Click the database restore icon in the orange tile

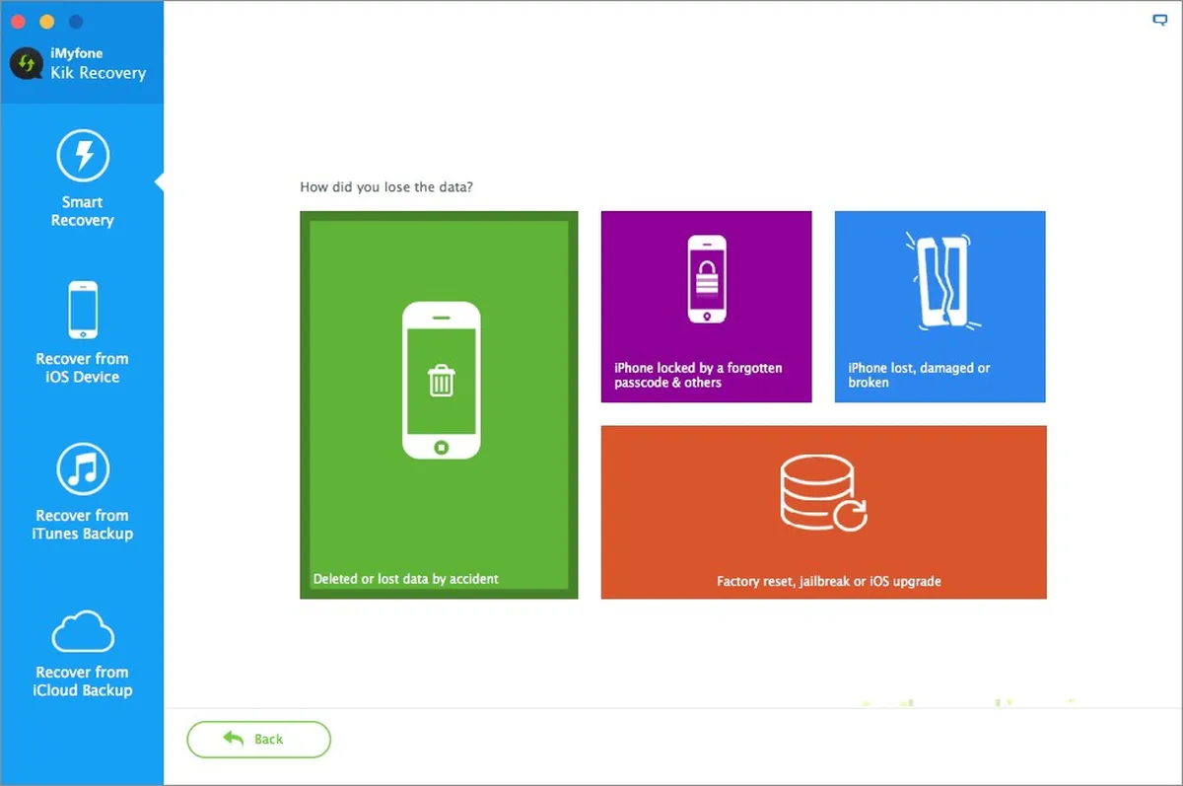[x=823, y=492]
